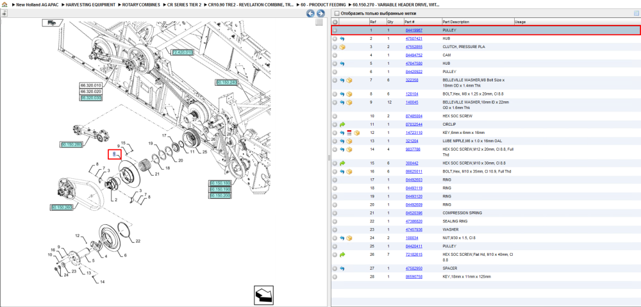The height and width of the screenshot is (307, 641).
Task: Toggle the show only selected labels checkbox
Action: tap(336, 13)
